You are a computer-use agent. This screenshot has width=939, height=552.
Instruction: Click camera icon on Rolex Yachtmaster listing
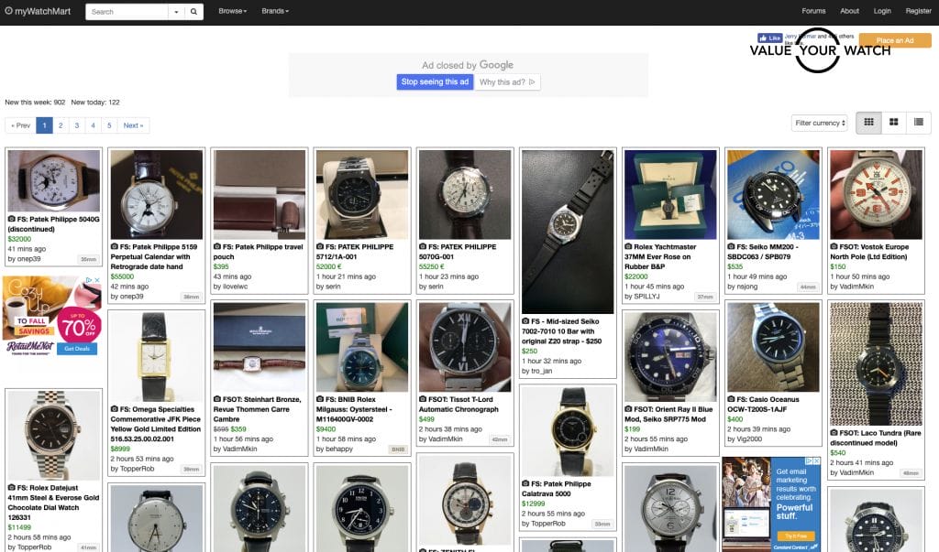pos(628,247)
